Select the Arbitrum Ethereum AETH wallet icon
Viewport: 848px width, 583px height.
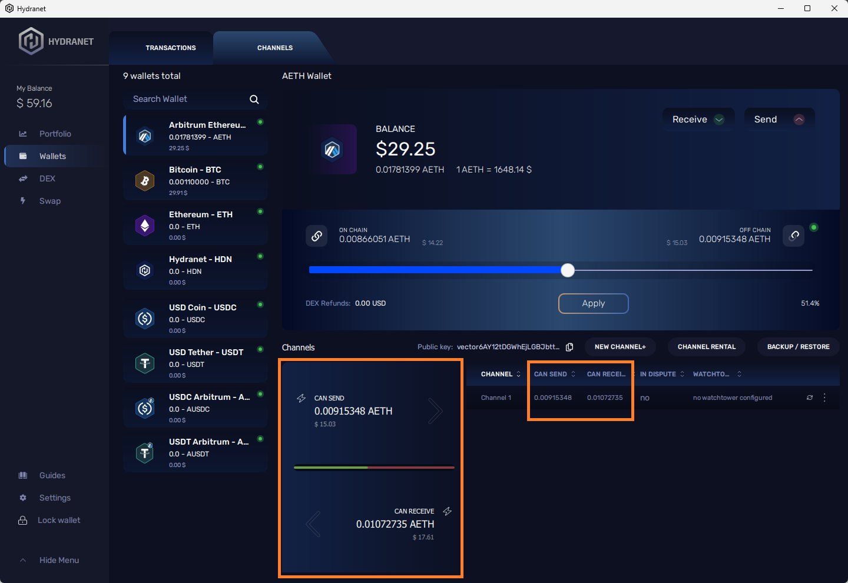[x=145, y=136]
